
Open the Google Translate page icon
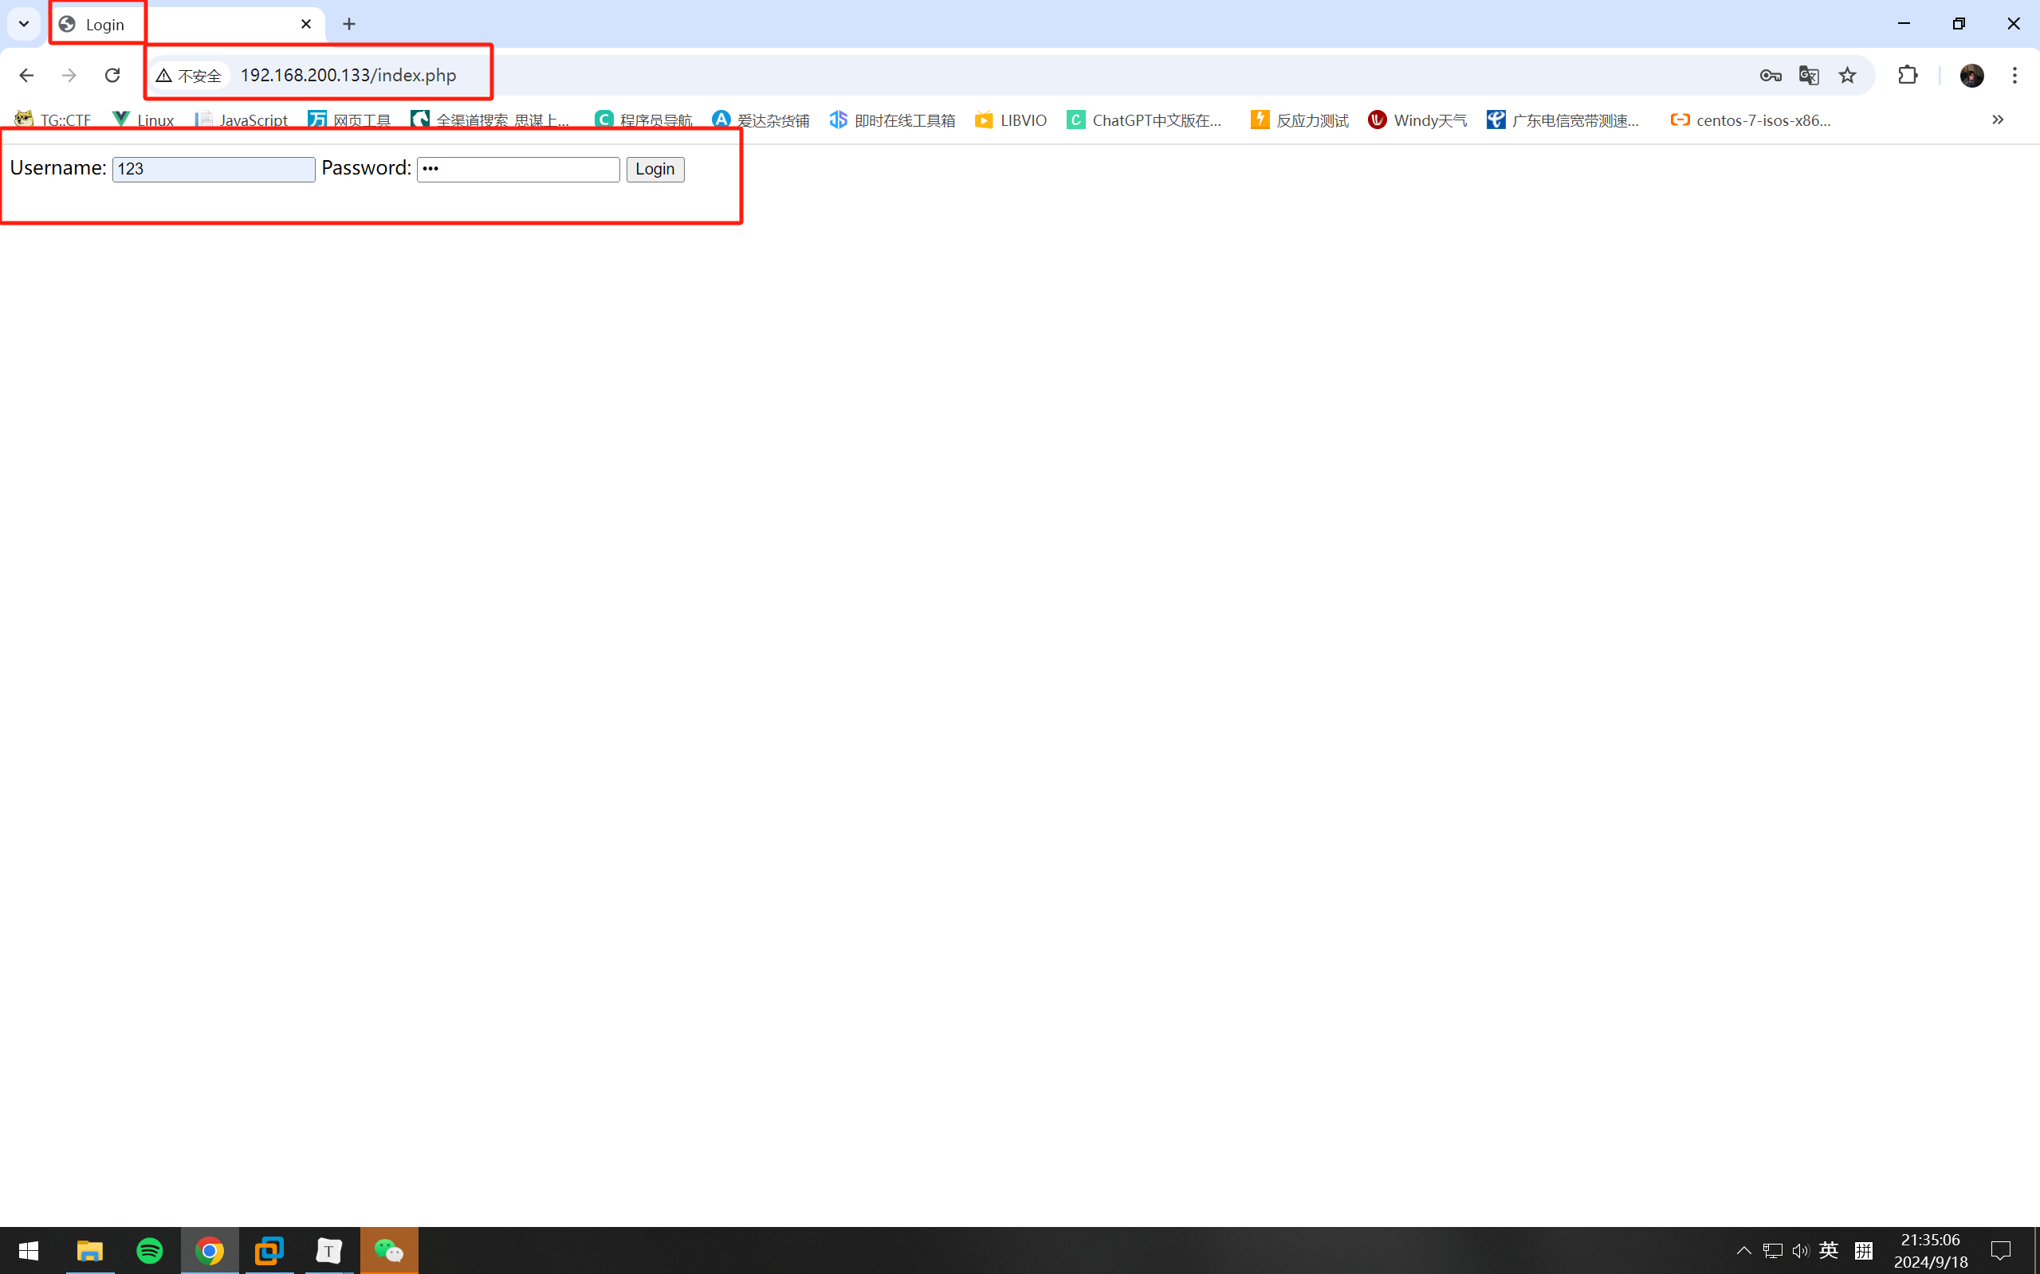coord(1808,76)
